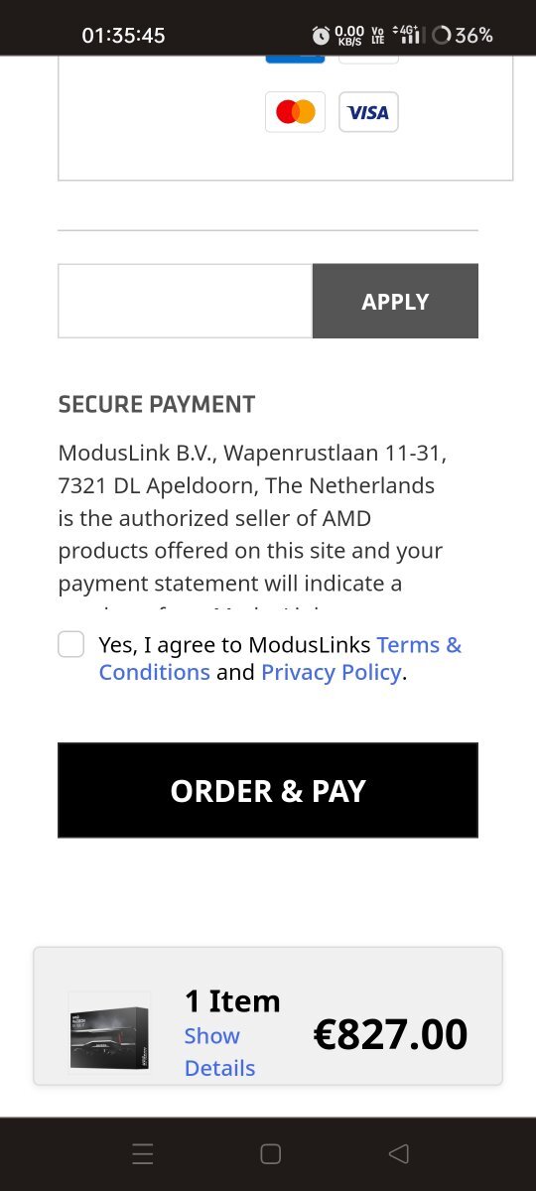Tap the battery percentage indicator
This screenshot has width=536, height=1191.
(463, 35)
